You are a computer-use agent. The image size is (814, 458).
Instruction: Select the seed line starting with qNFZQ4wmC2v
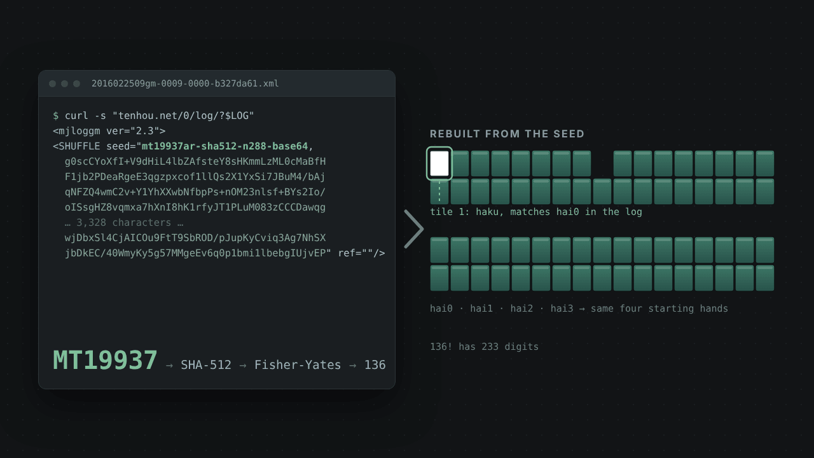point(195,192)
